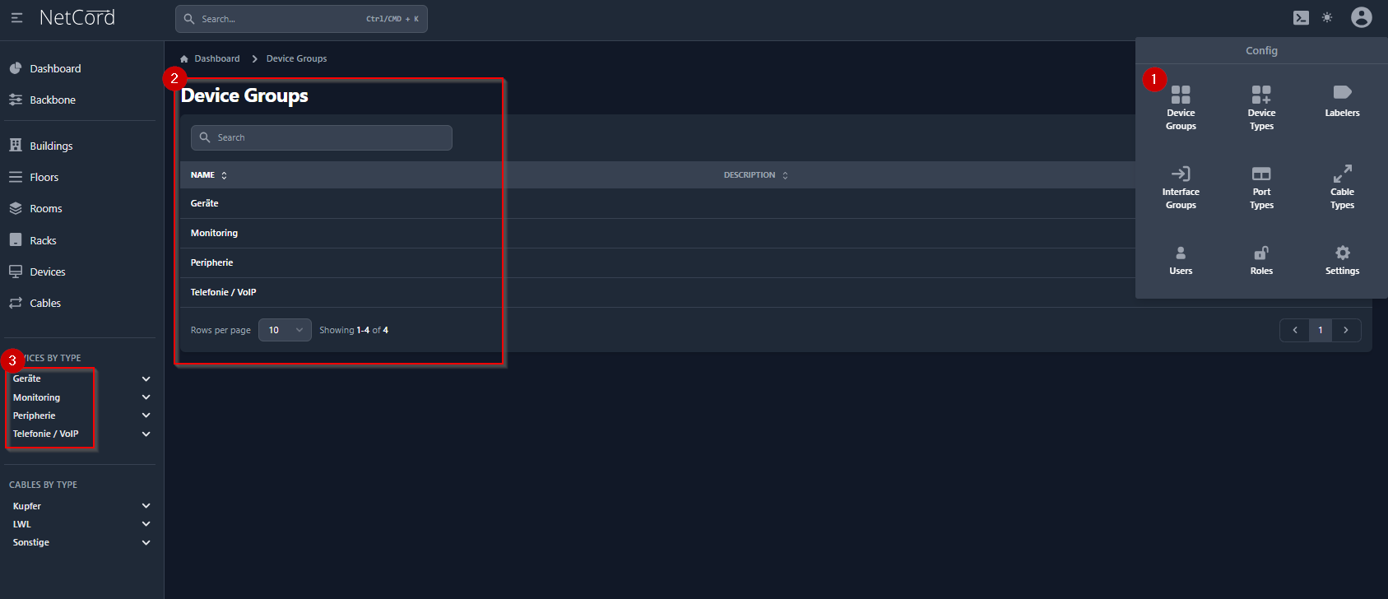Viewport: 1388px width, 599px height.
Task: Expand the Kupfer cables group
Action: pyautogui.click(x=146, y=506)
